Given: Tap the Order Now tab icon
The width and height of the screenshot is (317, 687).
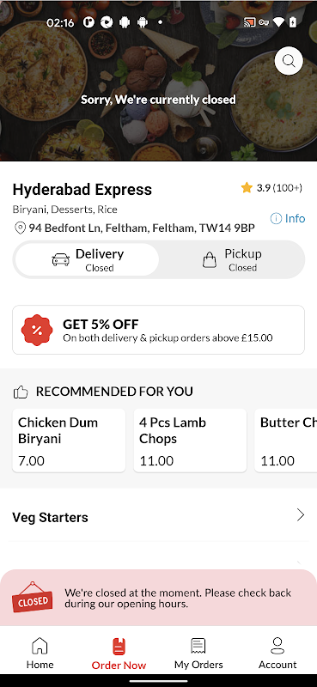Looking at the screenshot, I should 119,647.
